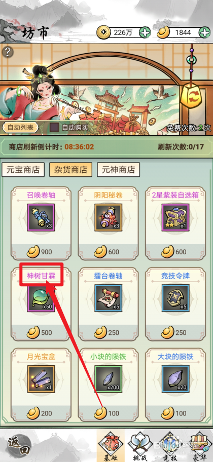Select the 月光宝盒 item icon

click(x=41, y=378)
